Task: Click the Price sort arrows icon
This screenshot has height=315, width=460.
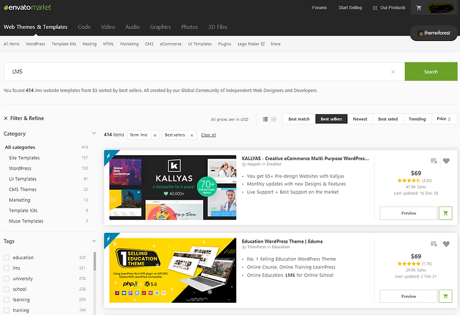Action: pos(450,119)
